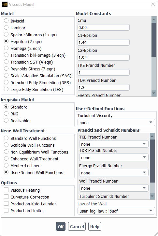The width and height of the screenshot is (158, 236).
Task: Choose the k-omega (2 eqn) model
Action: (x=6, y=48)
